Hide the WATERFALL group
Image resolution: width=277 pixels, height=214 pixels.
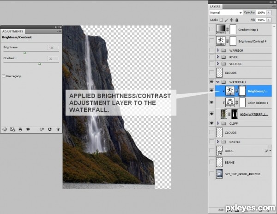[x=211, y=82]
